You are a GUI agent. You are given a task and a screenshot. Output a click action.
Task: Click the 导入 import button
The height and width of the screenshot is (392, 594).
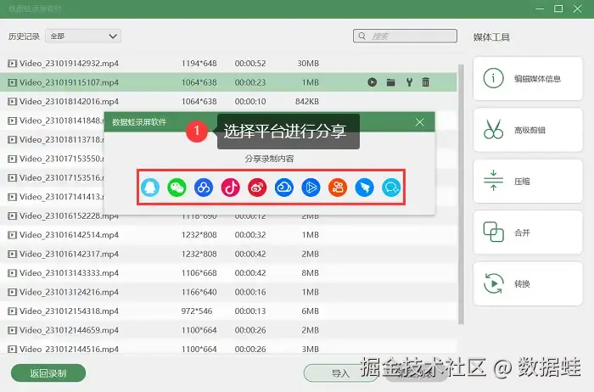pos(340,373)
